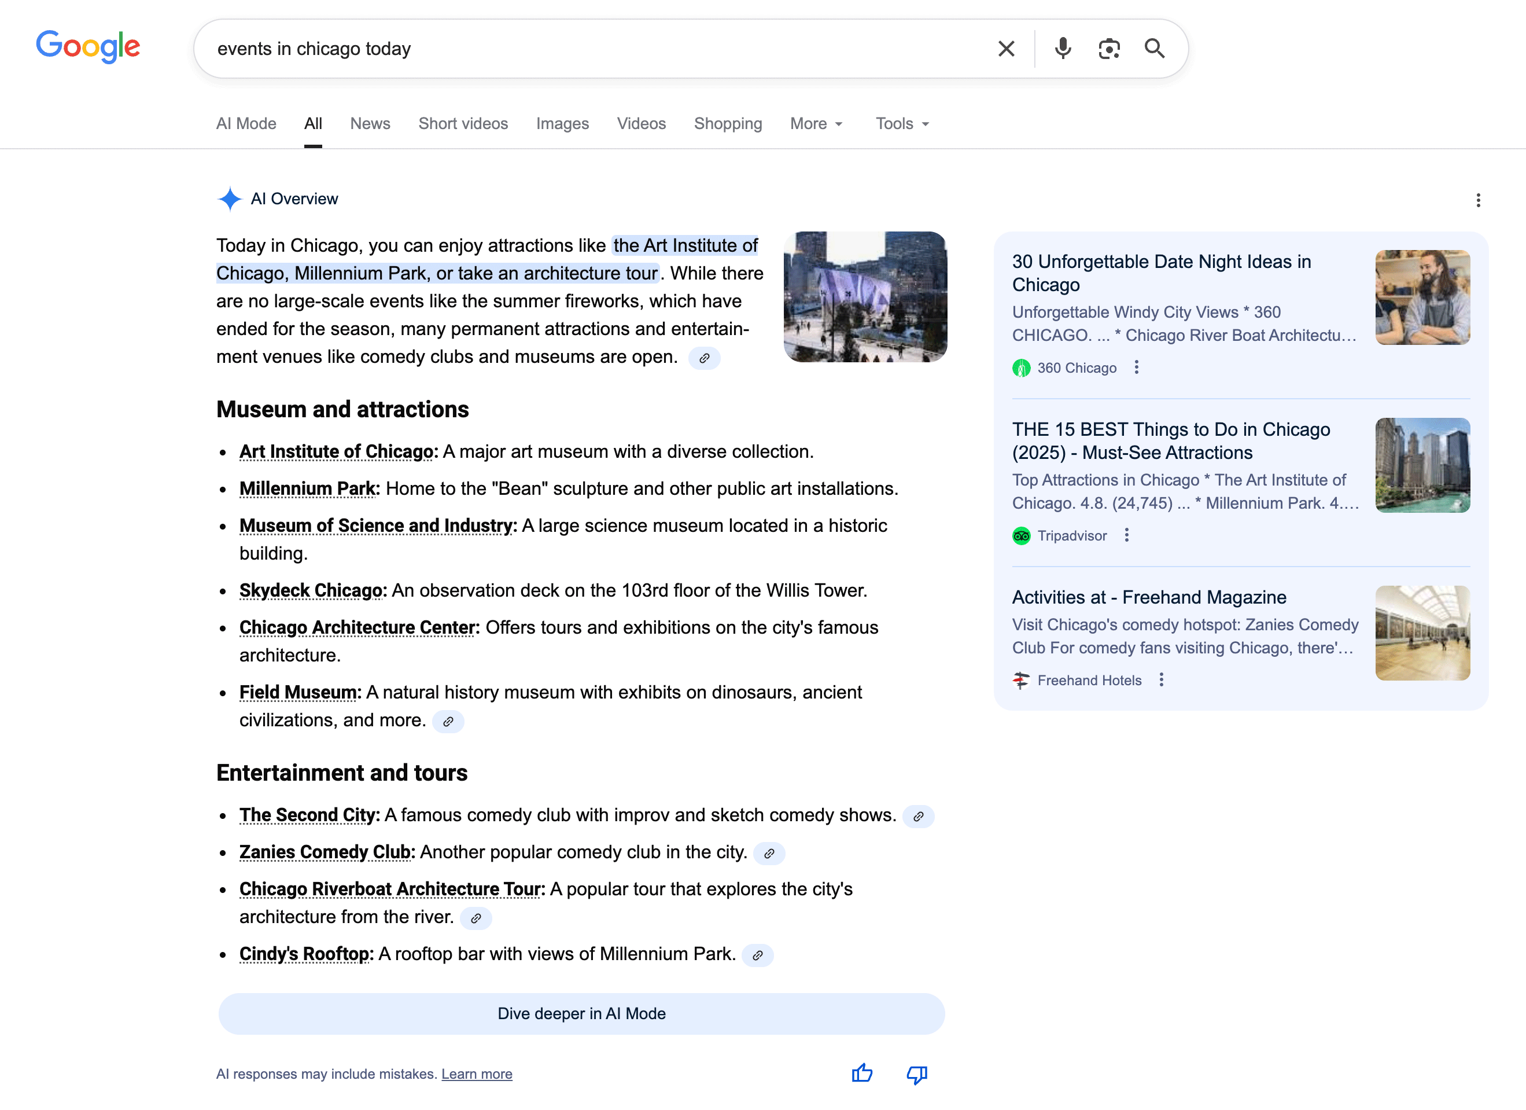Give thumbs down to AI response
Viewport: 1526px width, 1110px height.
(916, 1073)
